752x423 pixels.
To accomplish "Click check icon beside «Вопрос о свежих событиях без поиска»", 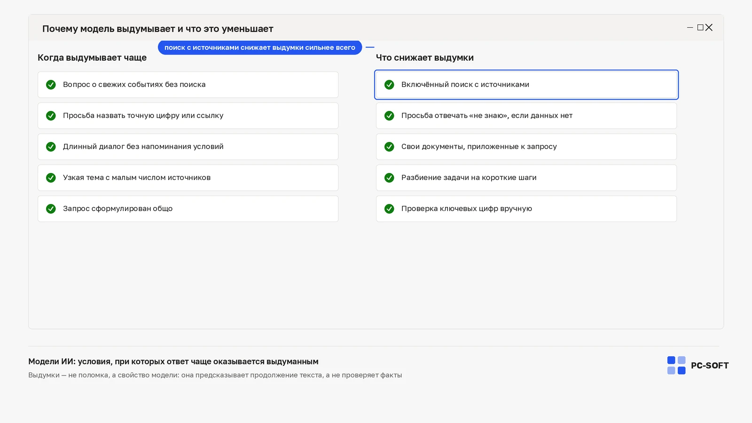I will (x=51, y=85).
